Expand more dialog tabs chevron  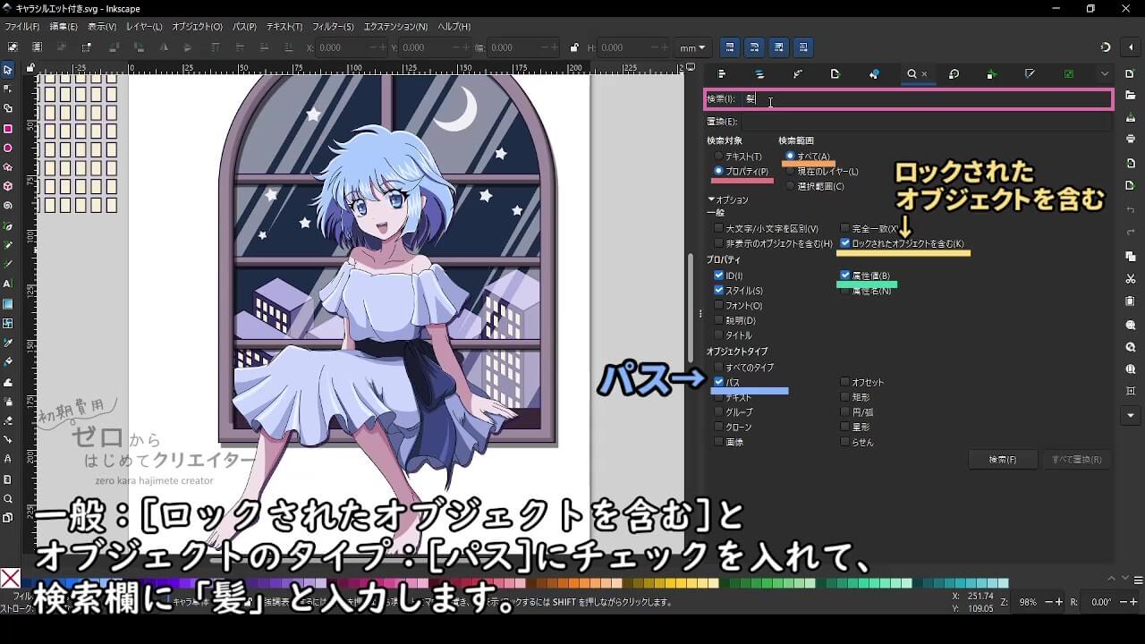point(1105,74)
